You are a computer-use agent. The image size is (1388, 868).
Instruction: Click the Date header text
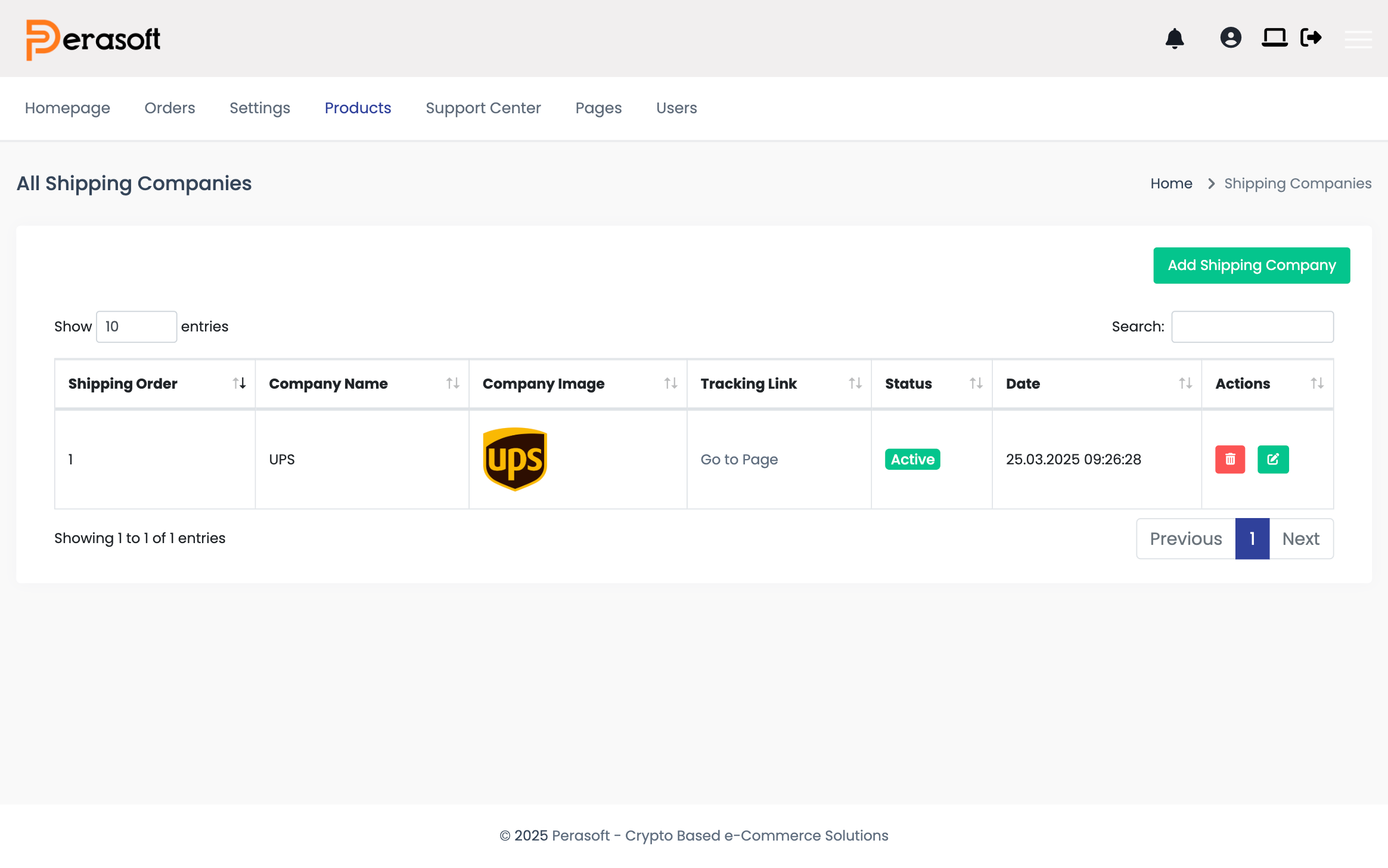[1023, 384]
